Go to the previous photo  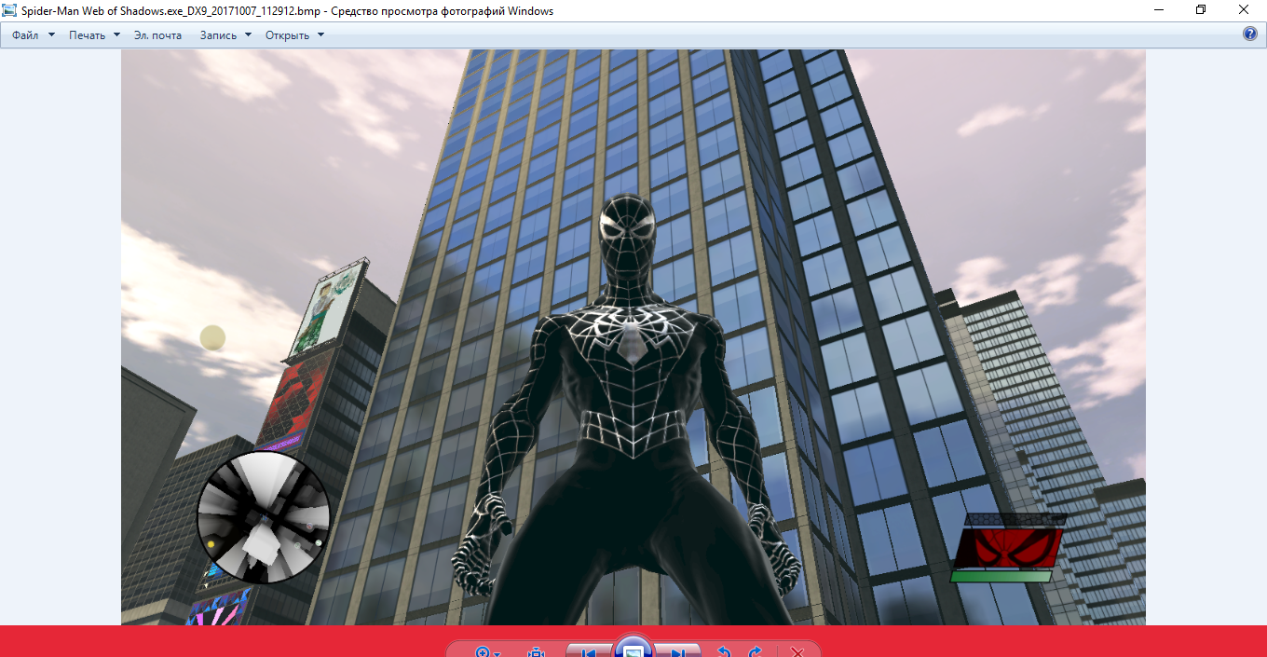coord(588,651)
